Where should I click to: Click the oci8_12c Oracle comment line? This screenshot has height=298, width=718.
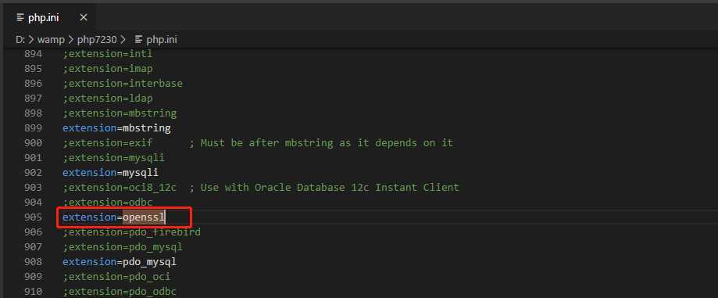point(261,187)
